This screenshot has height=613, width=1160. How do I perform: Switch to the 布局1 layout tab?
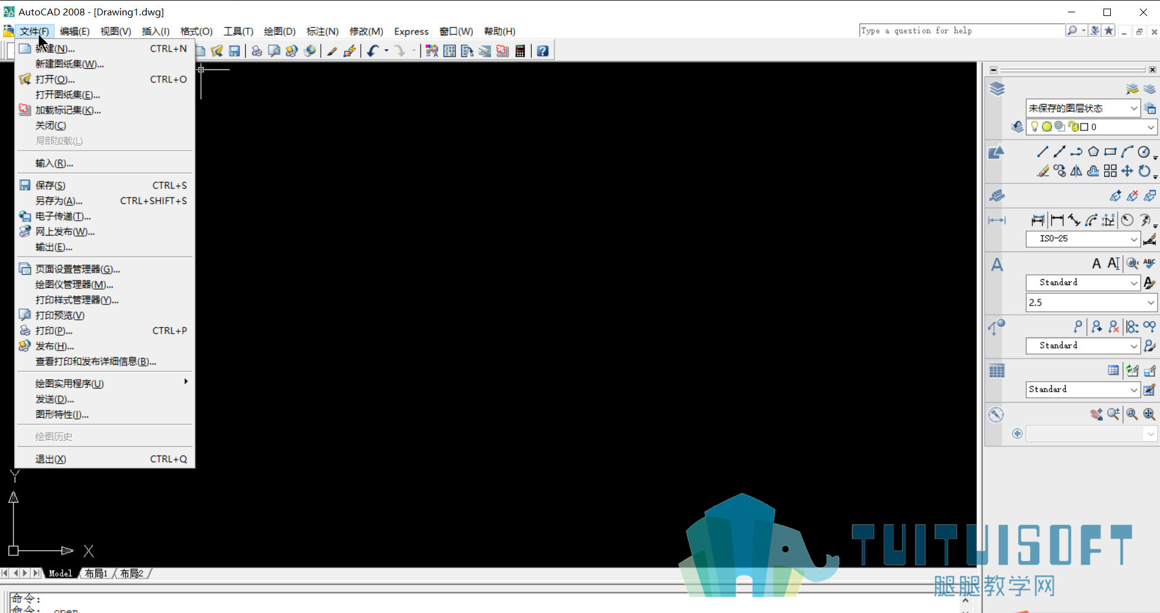click(x=97, y=574)
